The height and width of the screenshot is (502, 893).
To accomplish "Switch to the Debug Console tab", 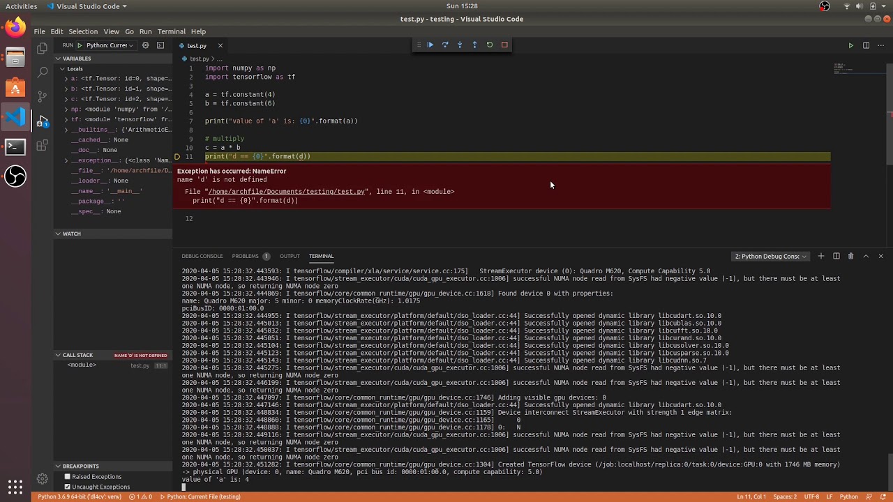I will (202, 256).
